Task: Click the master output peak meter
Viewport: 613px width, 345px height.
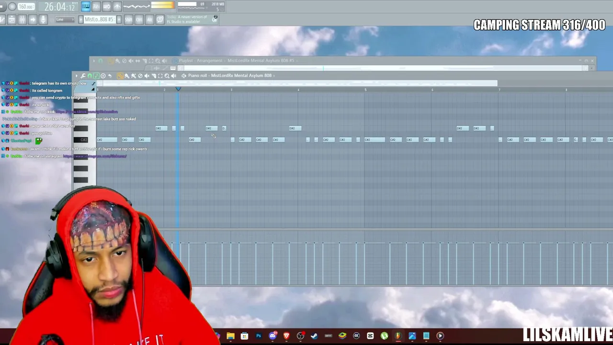Action: click(x=163, y=6)
